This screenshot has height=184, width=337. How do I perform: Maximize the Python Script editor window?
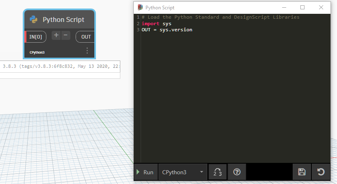pos(302,7)
